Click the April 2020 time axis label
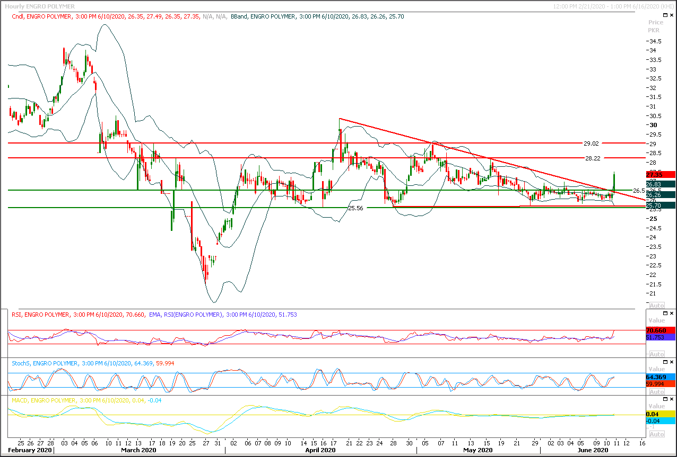677x457 pixels. point(321,450)
